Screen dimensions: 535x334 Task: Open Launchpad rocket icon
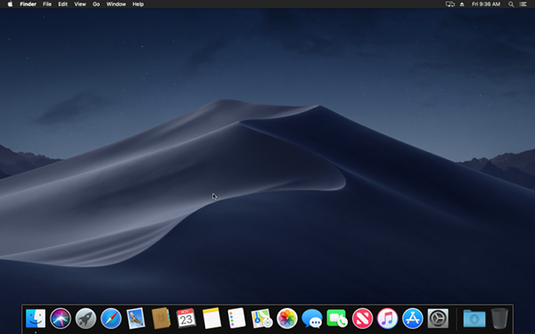click(86, 318)
